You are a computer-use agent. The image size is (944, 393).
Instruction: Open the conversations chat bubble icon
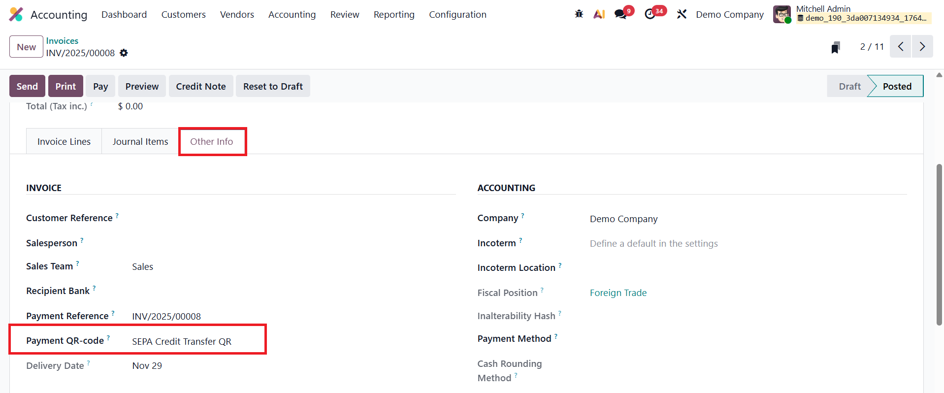[620, 14]
